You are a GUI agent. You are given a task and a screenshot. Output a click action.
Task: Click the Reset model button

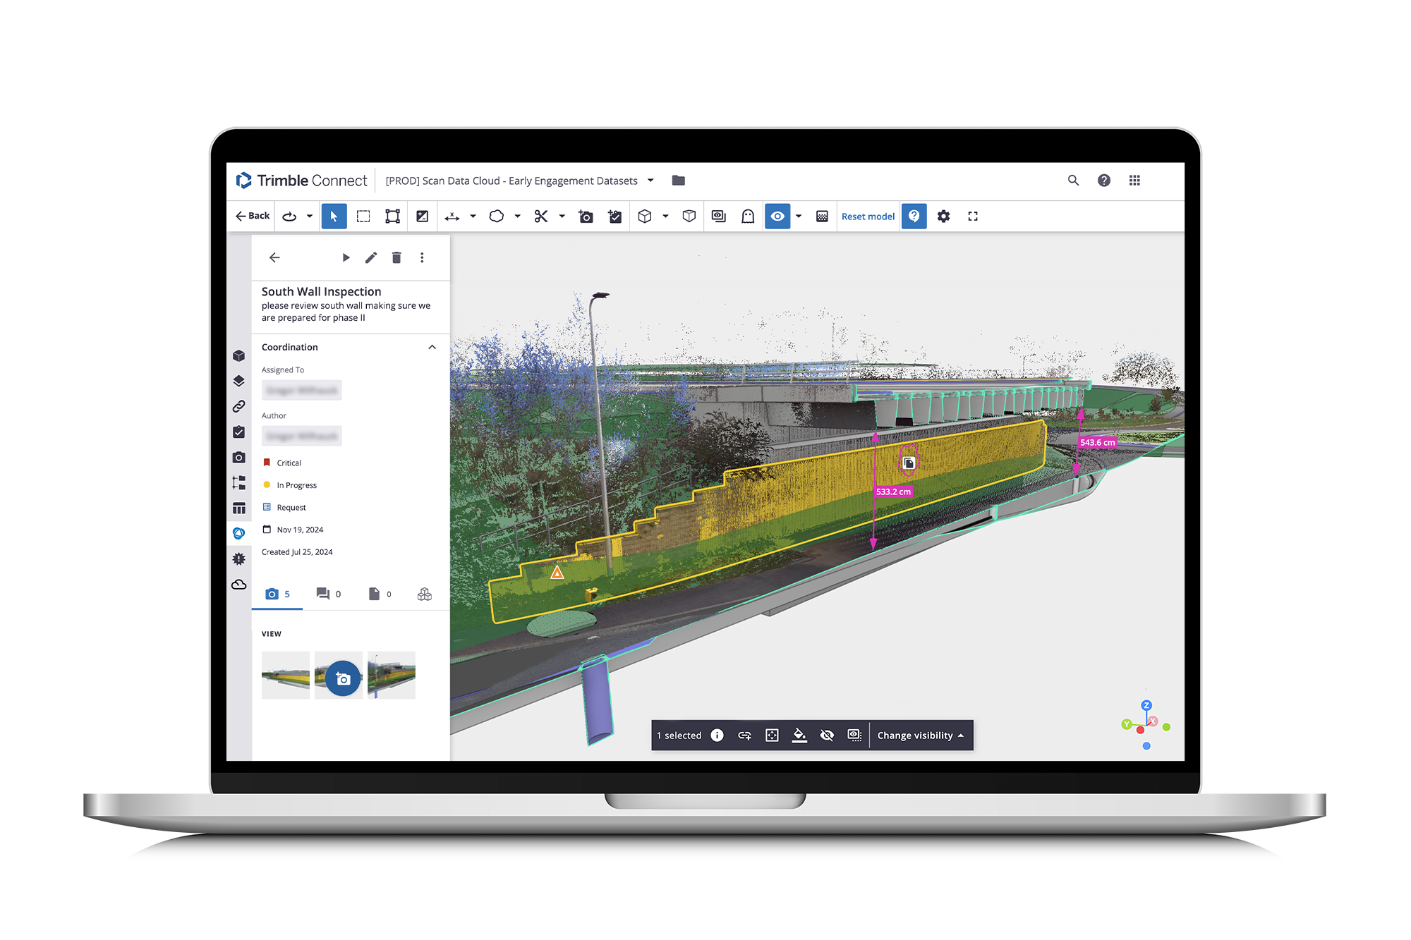pyautogui.click(x=868, y=216)
